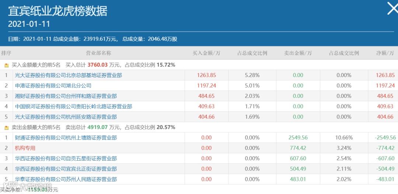This screenshot has width=398, height=194.
Task: Click the 15.72% buy ratio summary
Action: click(166, 65)
